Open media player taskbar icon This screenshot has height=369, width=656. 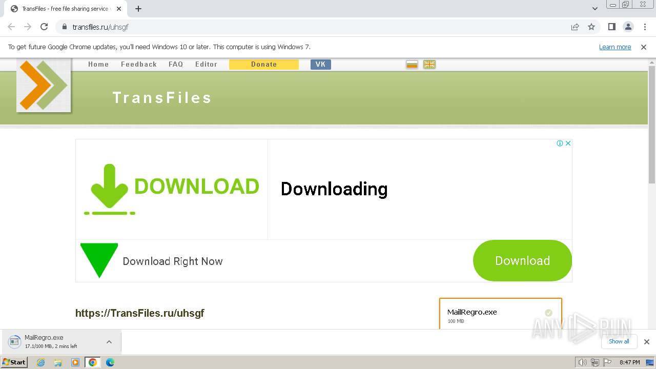(x=75, y=362)
